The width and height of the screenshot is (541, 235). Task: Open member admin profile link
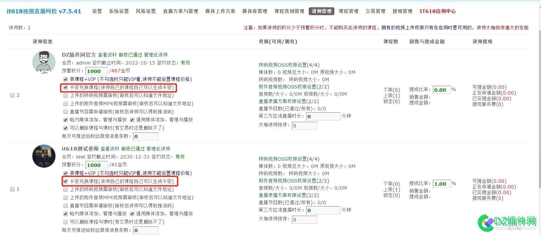(x=83, y=63)
